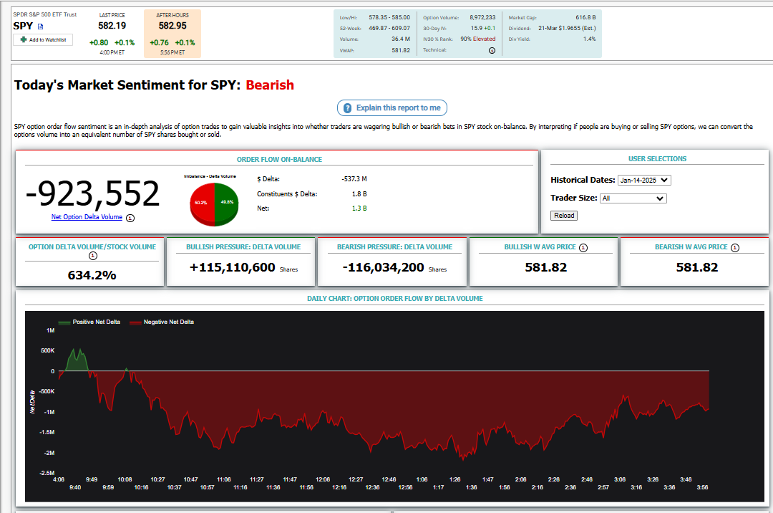Image resolution: width=773 pixels, height=513 pixels.
Task: Click the last price 582.19
Action: (x=112, y=26)
